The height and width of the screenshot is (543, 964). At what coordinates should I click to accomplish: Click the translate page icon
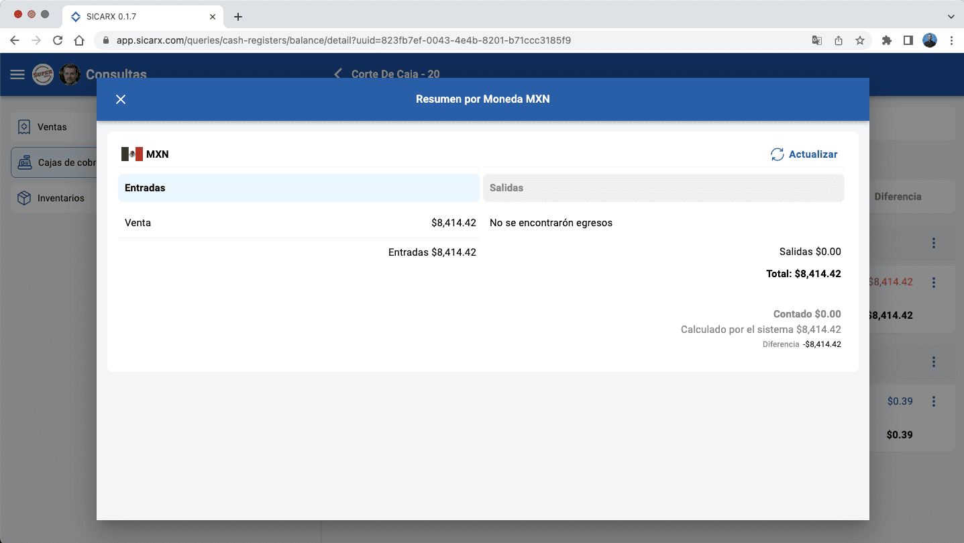coord(816,40)
